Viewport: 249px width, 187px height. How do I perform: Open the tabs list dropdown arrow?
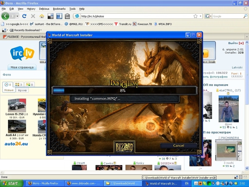(x=247, y=37)
